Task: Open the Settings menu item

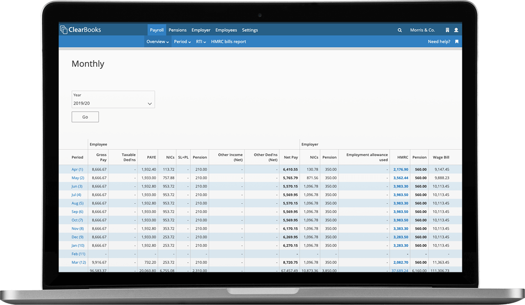Action: click(x=250, y=30)
